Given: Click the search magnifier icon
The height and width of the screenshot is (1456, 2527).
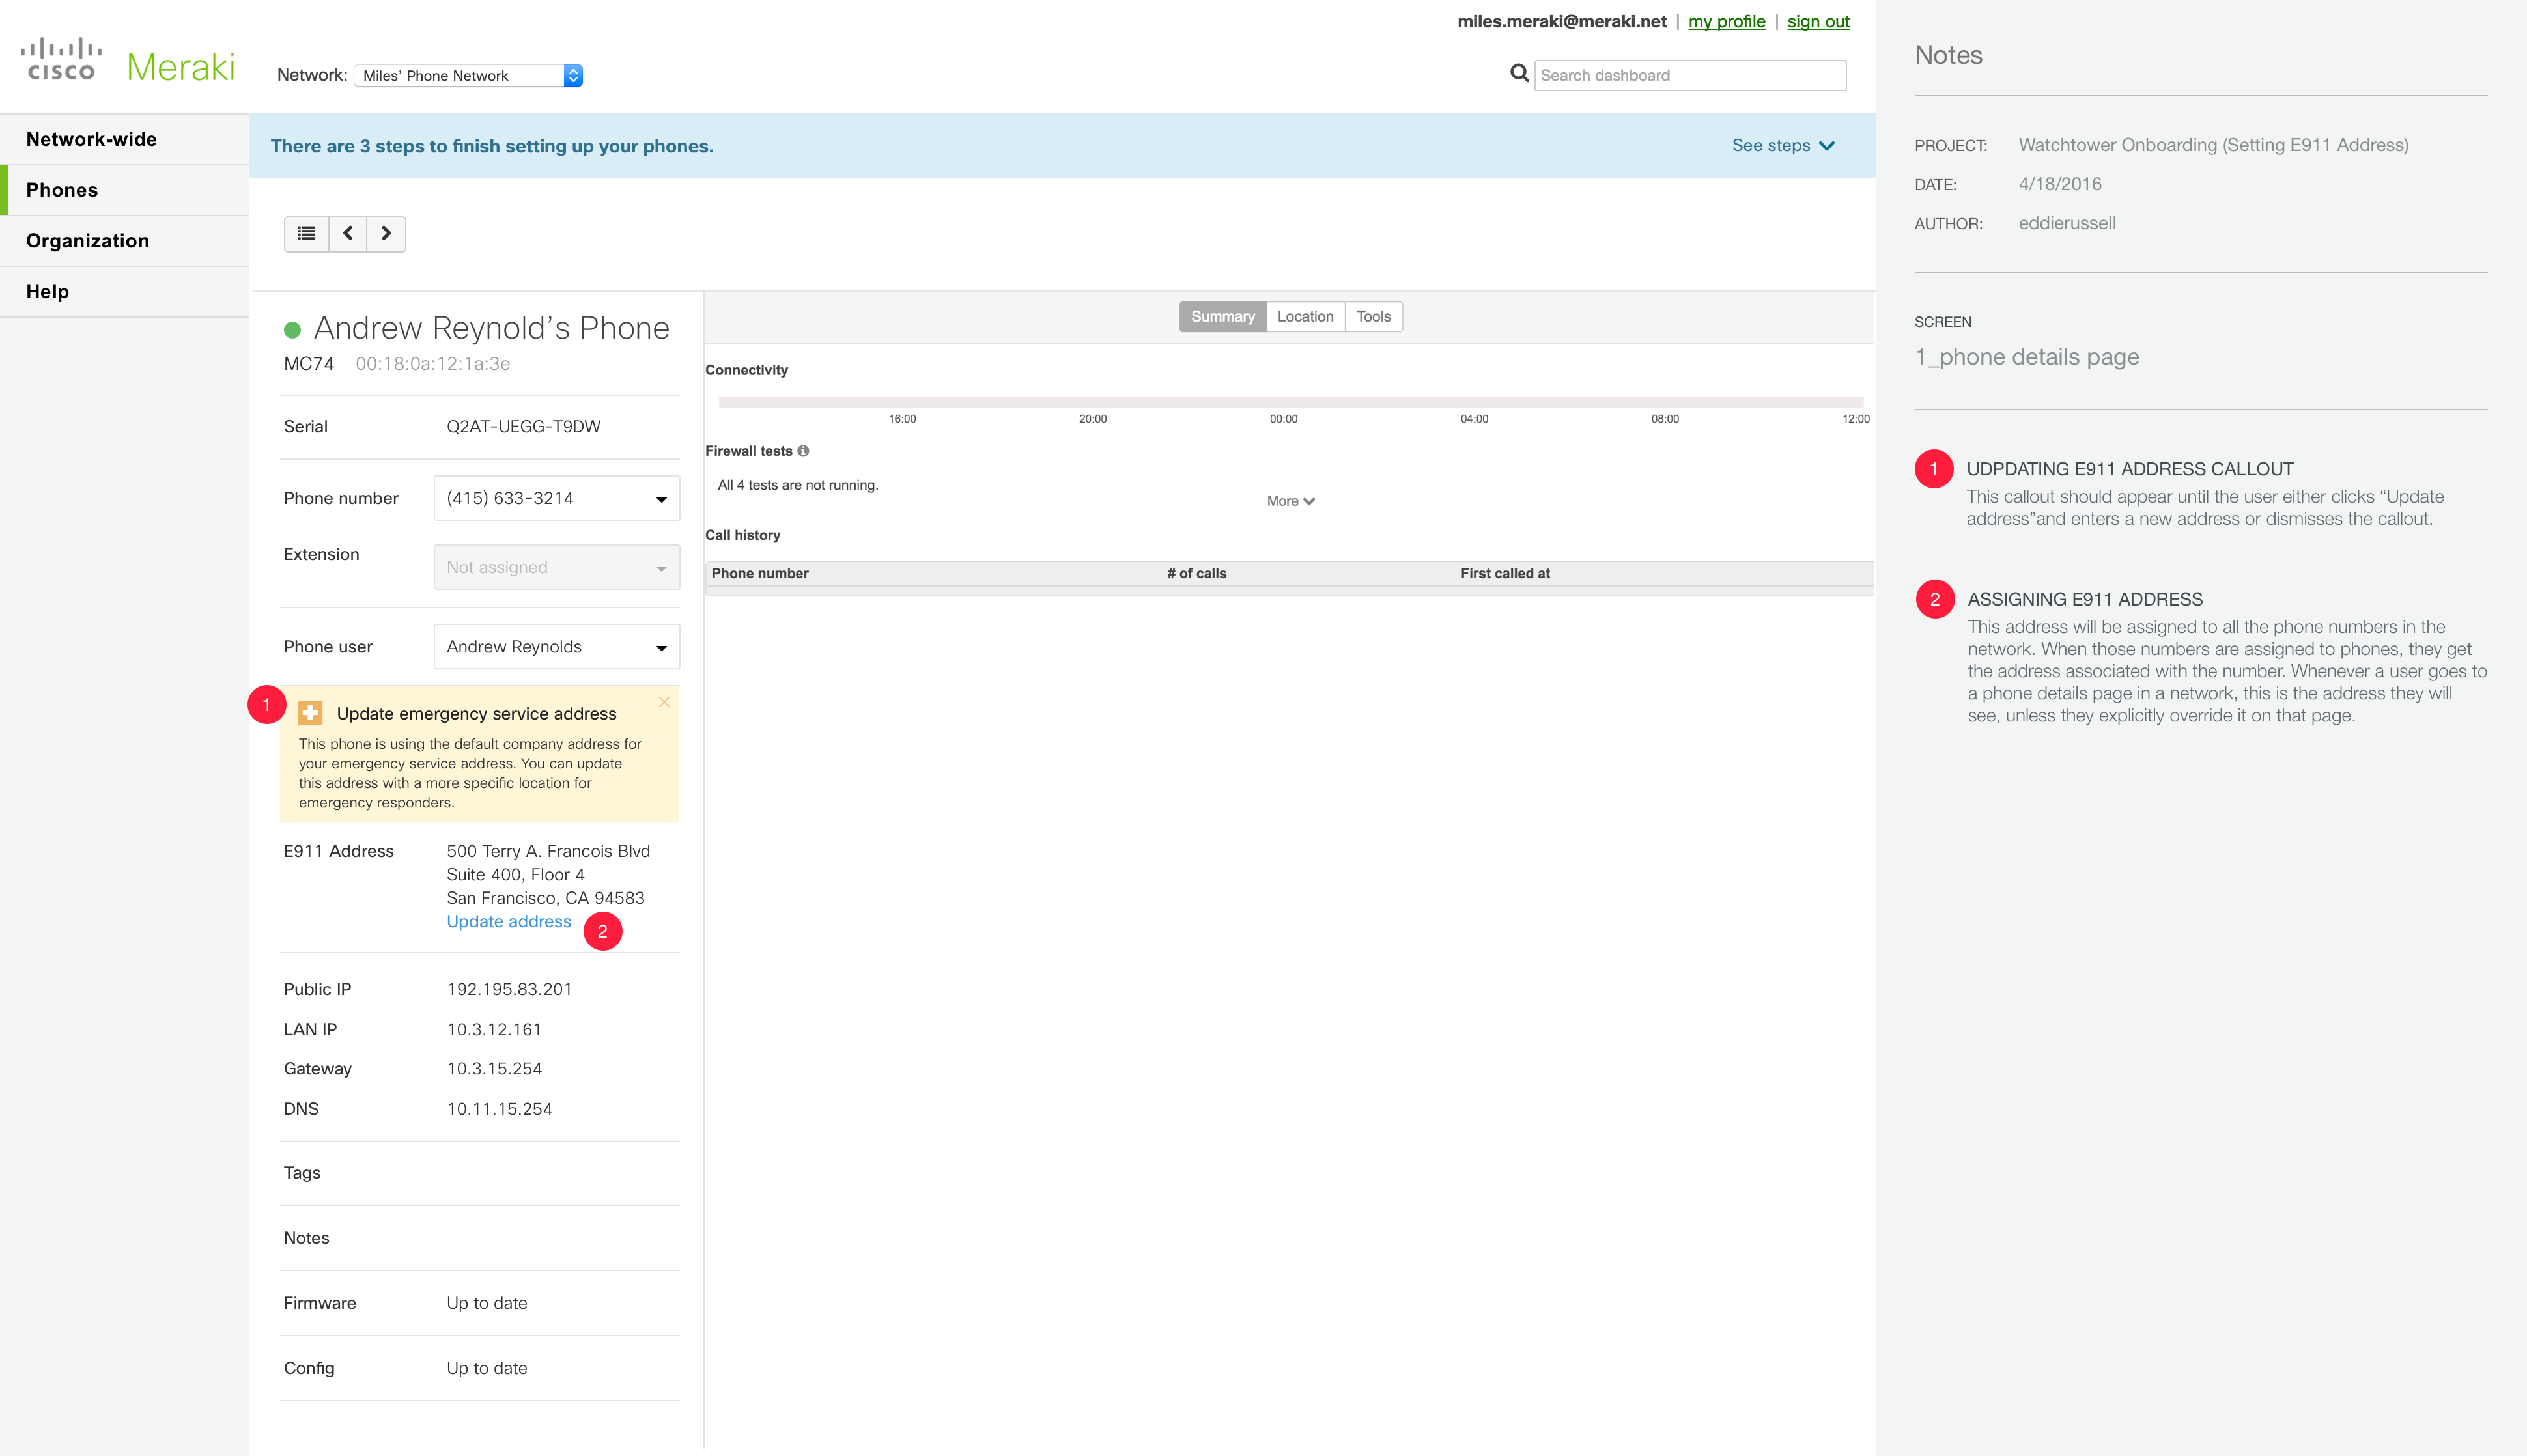Looking at the screenshot, I should pyautogui.click(x=1519, y=74).
